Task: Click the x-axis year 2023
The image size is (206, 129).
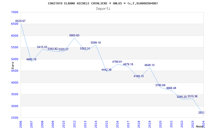Action: coord(193,124)
